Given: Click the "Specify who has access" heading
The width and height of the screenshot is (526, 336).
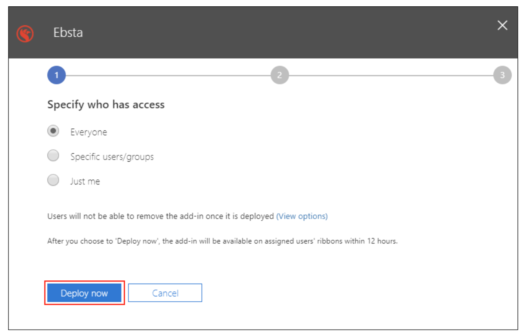Looking at the screenshot, I should [x=106, y=105].
